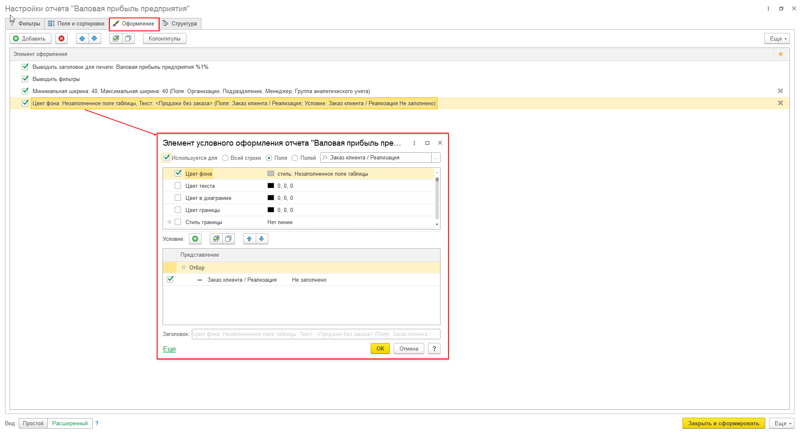Move formatting element down in main toolbar
Image resolution: width=802 pixels, height=434 pixels.
coord(94,38)
